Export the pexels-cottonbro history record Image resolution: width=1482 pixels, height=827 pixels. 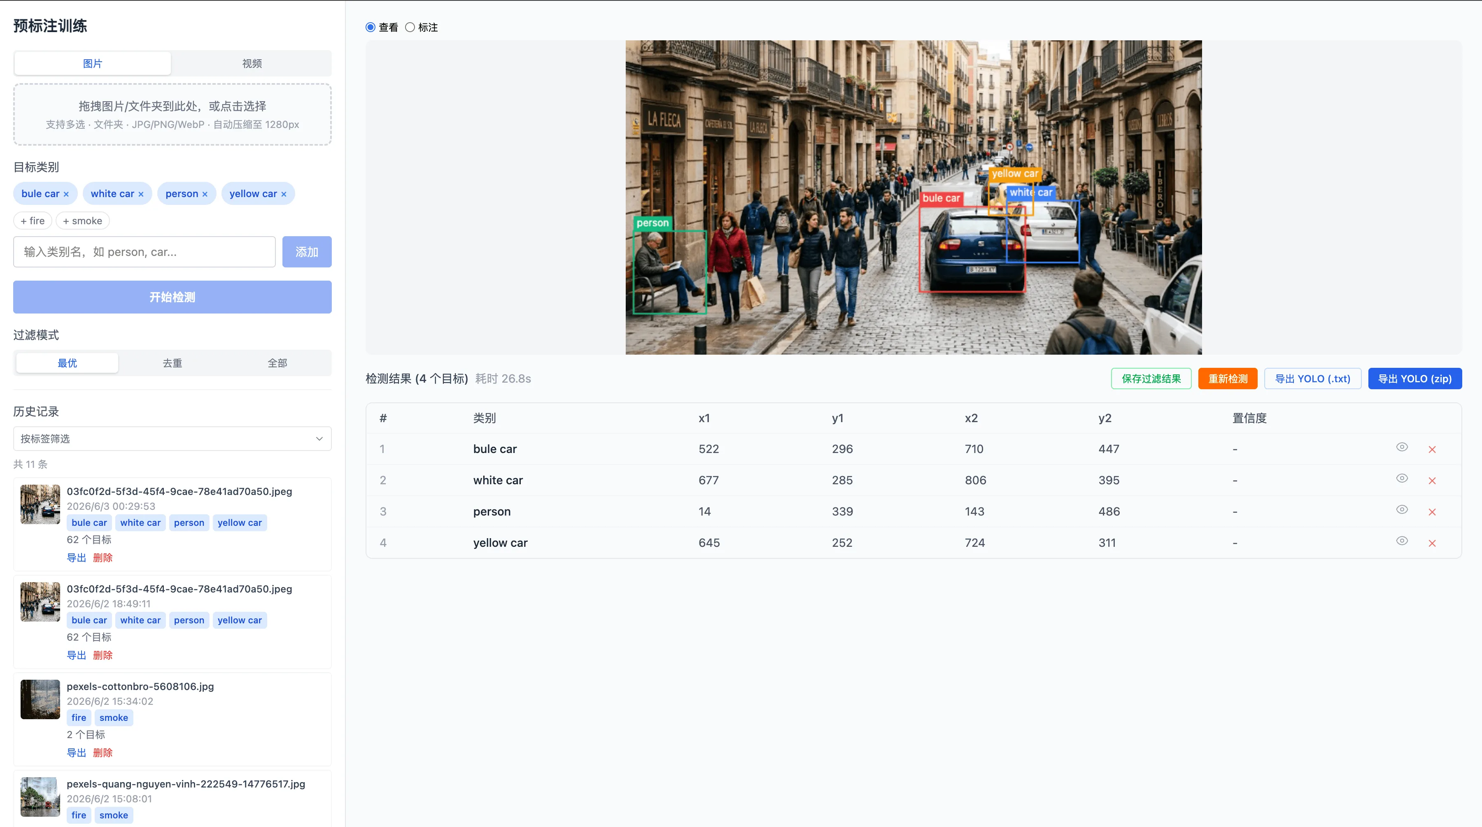click(x=77, y=753)
